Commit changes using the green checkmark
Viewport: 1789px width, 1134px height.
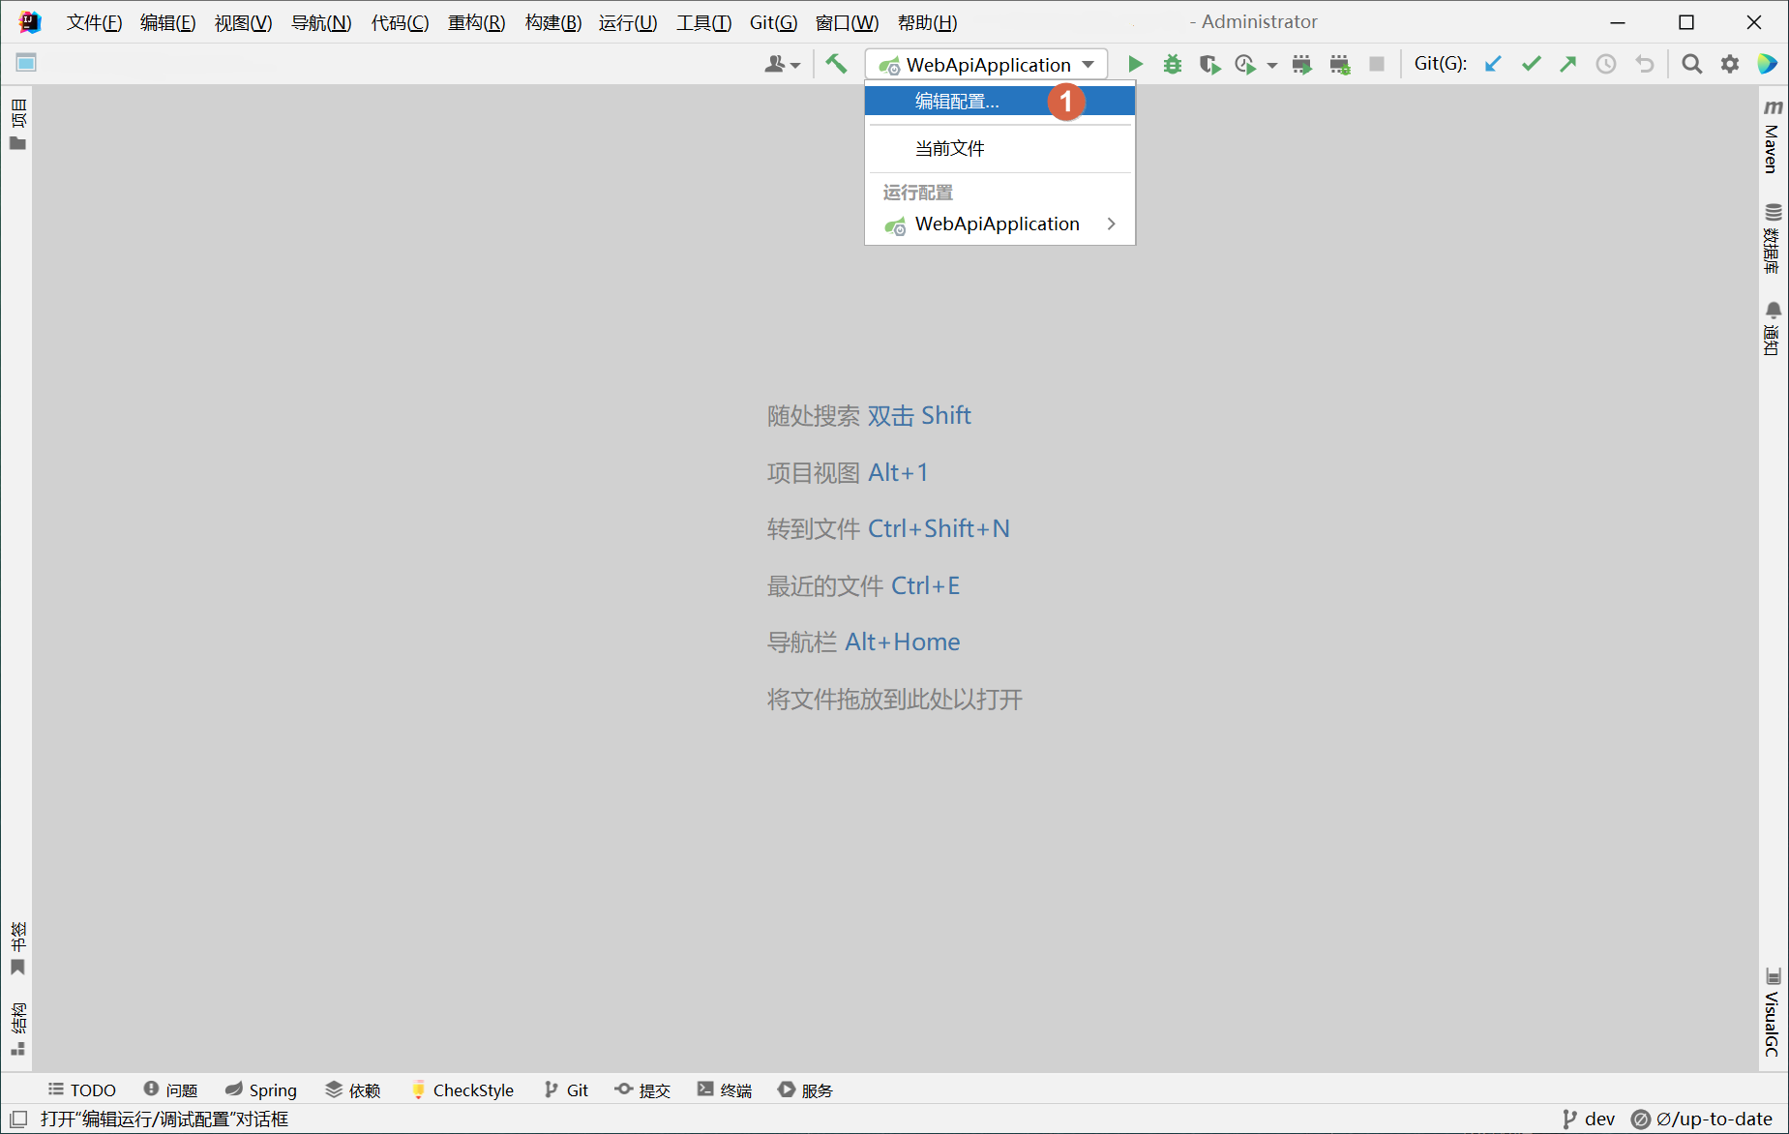coord(1531,64)
